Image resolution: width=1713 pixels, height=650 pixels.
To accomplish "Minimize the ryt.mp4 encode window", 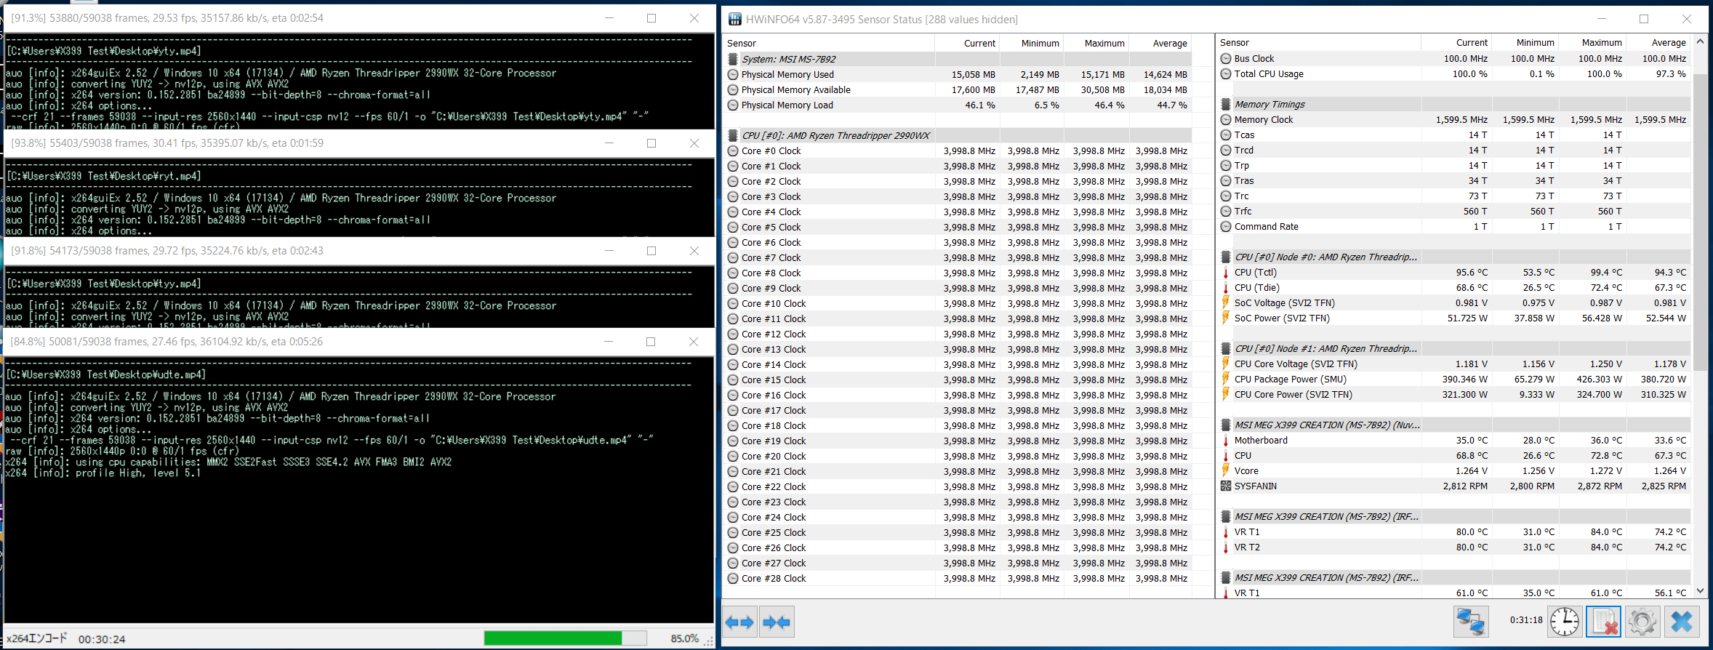I will (609, 143).
